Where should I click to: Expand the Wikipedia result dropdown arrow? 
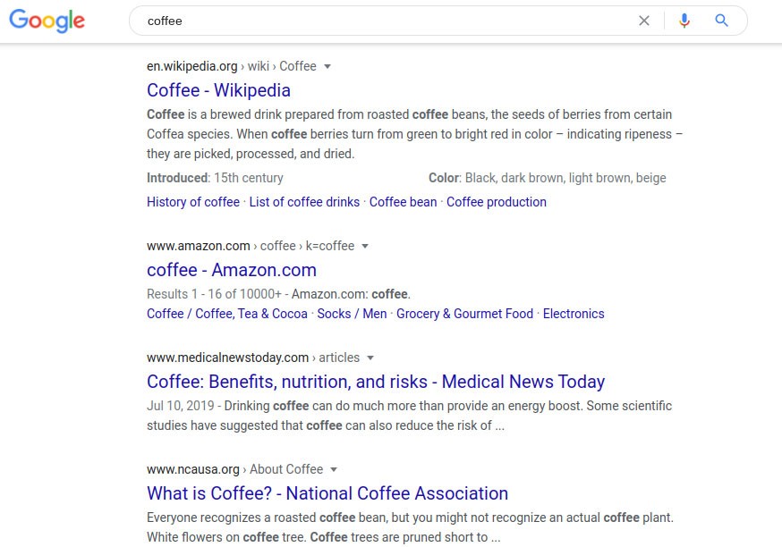(x=327, y=66)
